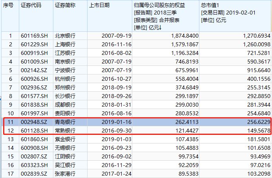
Task: Select 长沙银行 name cell
Action: (x=65, y=96)
